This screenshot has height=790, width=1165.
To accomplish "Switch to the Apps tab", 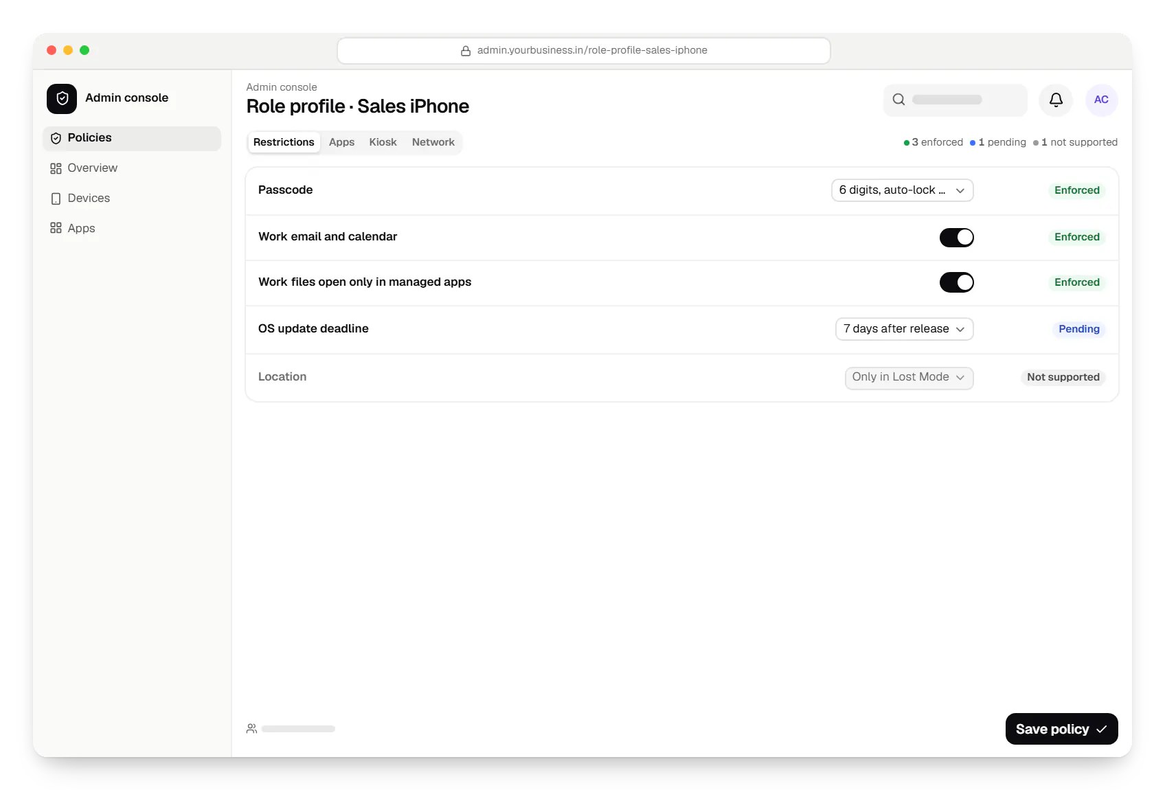I will (341, 142).
